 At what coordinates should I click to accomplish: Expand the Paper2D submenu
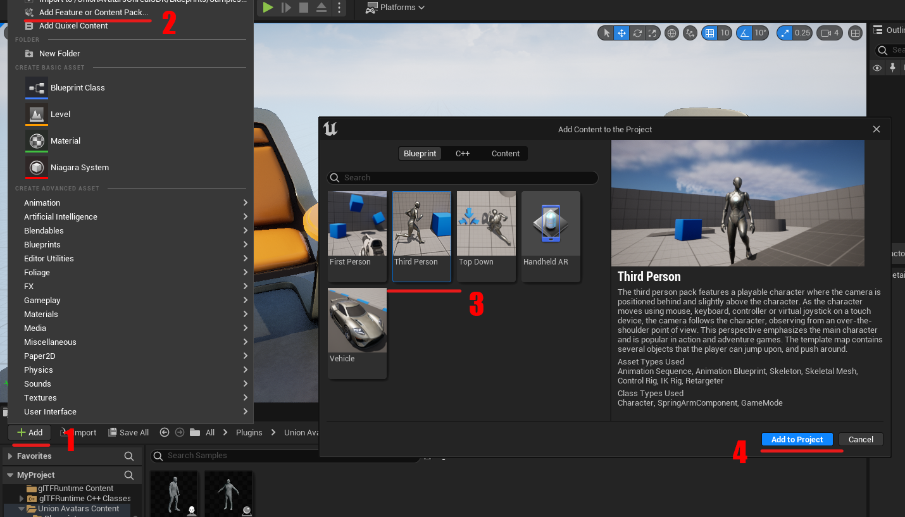pos(130,356)
